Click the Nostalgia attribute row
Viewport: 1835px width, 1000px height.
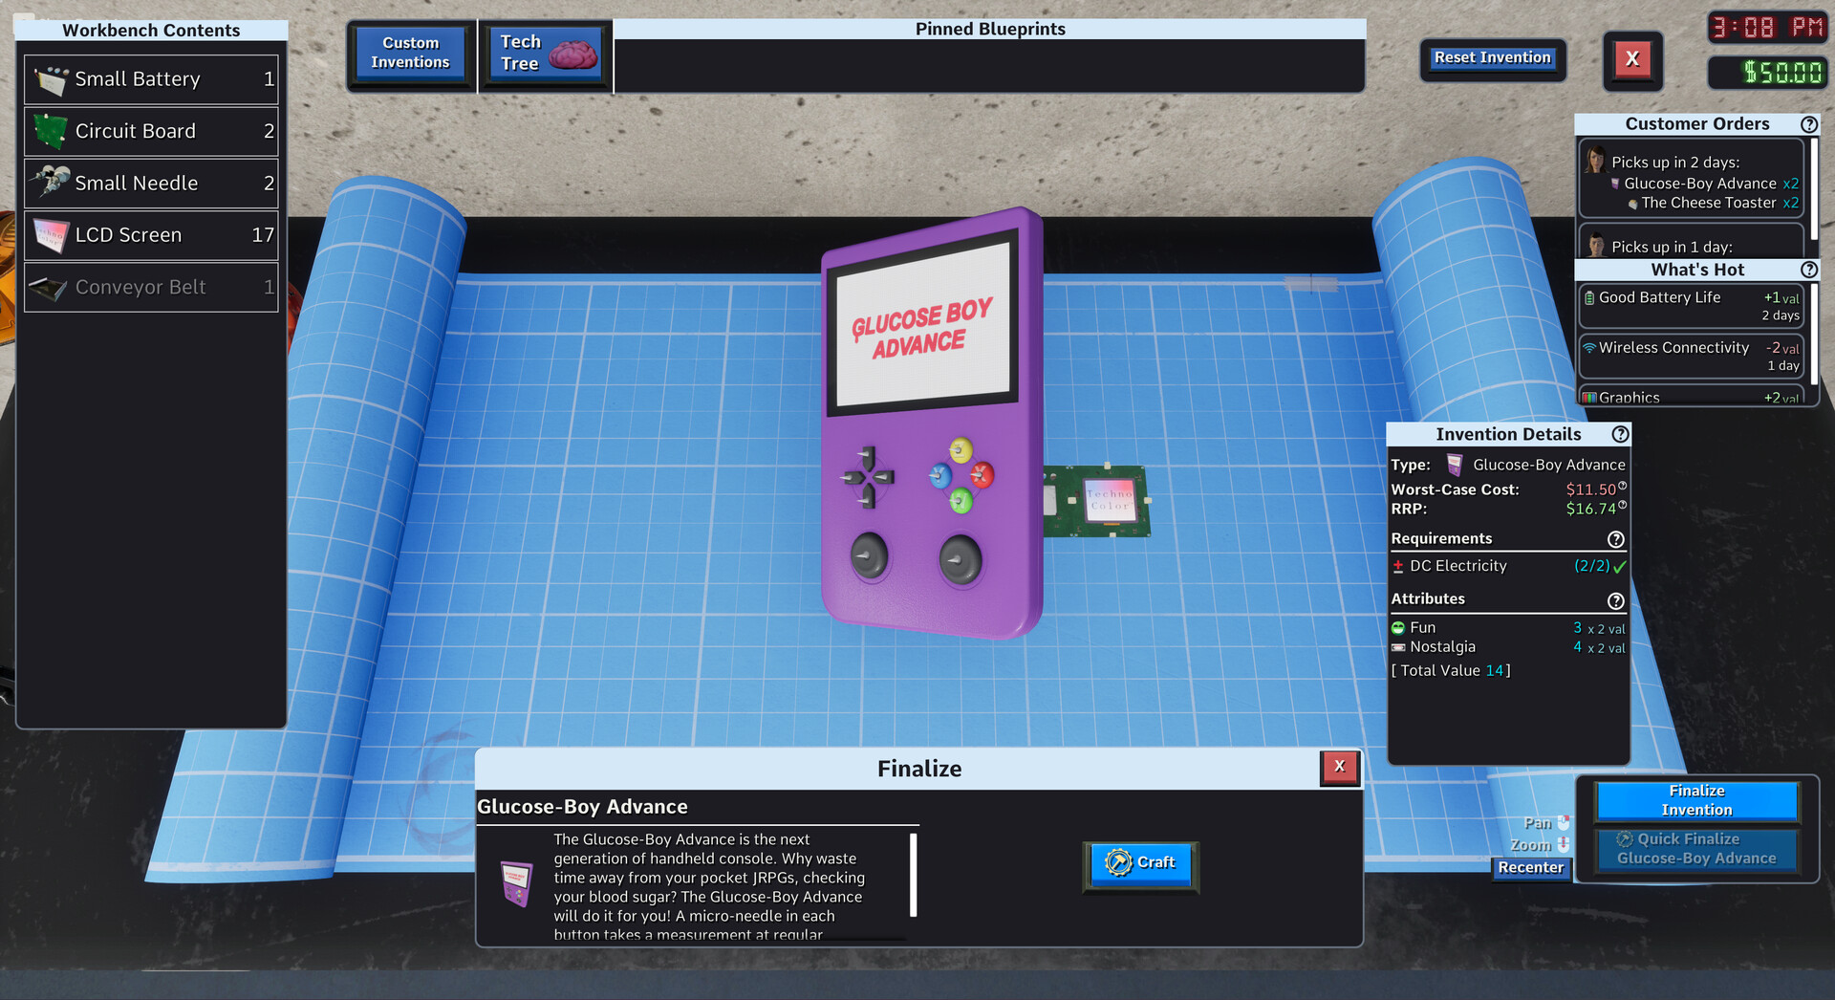pyautogui.click(x=1508, y=647)
